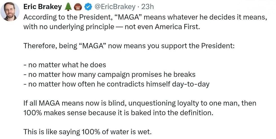Click the bullet about broken campaign promises
This screenshot has width=276, height=139.
click(109, 74)
